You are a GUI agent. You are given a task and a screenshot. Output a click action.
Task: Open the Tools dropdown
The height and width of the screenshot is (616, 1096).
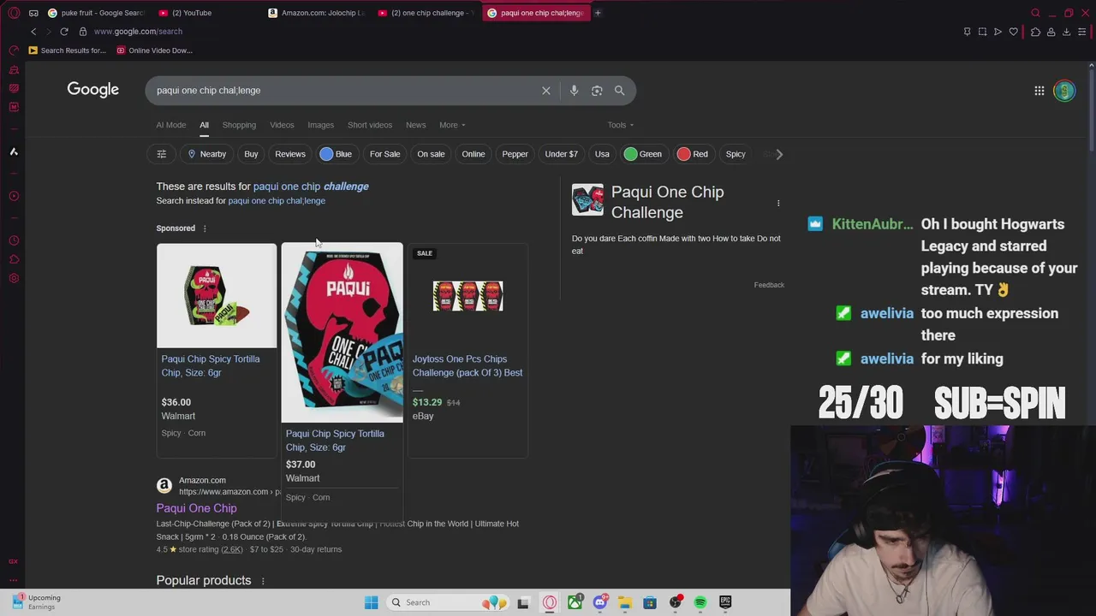click(621, 125)
